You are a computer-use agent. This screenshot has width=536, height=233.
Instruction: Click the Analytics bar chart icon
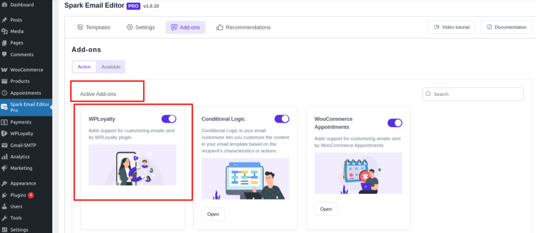pyautogui.click(x=4, y=157)
